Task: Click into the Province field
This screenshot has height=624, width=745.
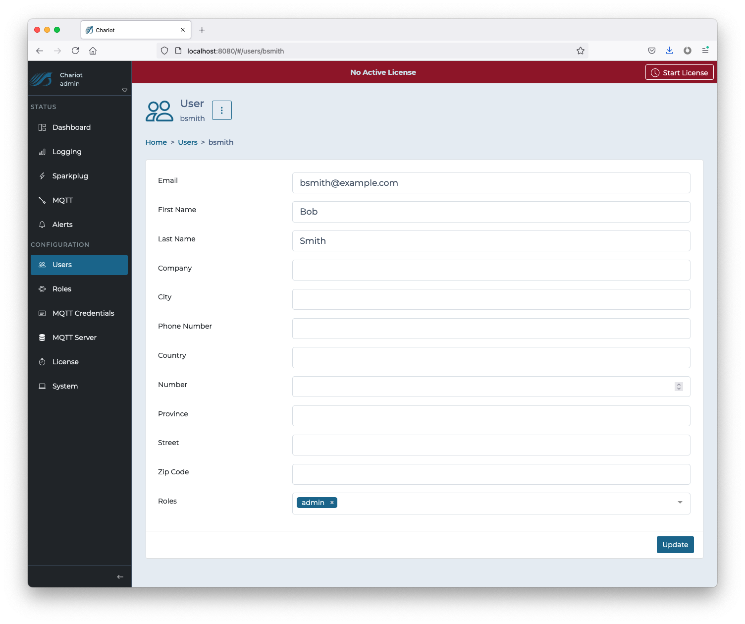Action: point(491,416)
